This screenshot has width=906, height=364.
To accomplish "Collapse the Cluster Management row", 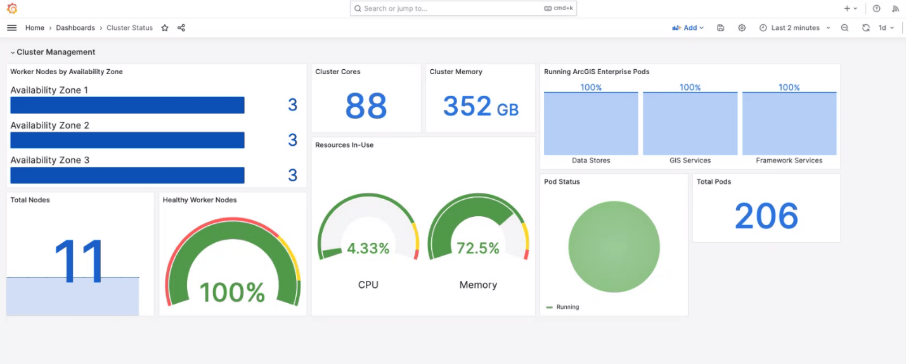I will (13, 53).
